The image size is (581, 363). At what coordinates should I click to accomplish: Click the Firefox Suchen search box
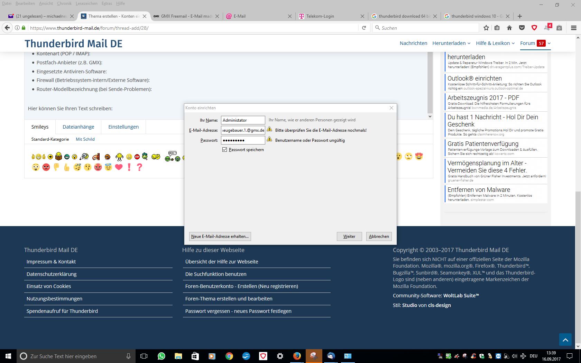click(426, 28)
